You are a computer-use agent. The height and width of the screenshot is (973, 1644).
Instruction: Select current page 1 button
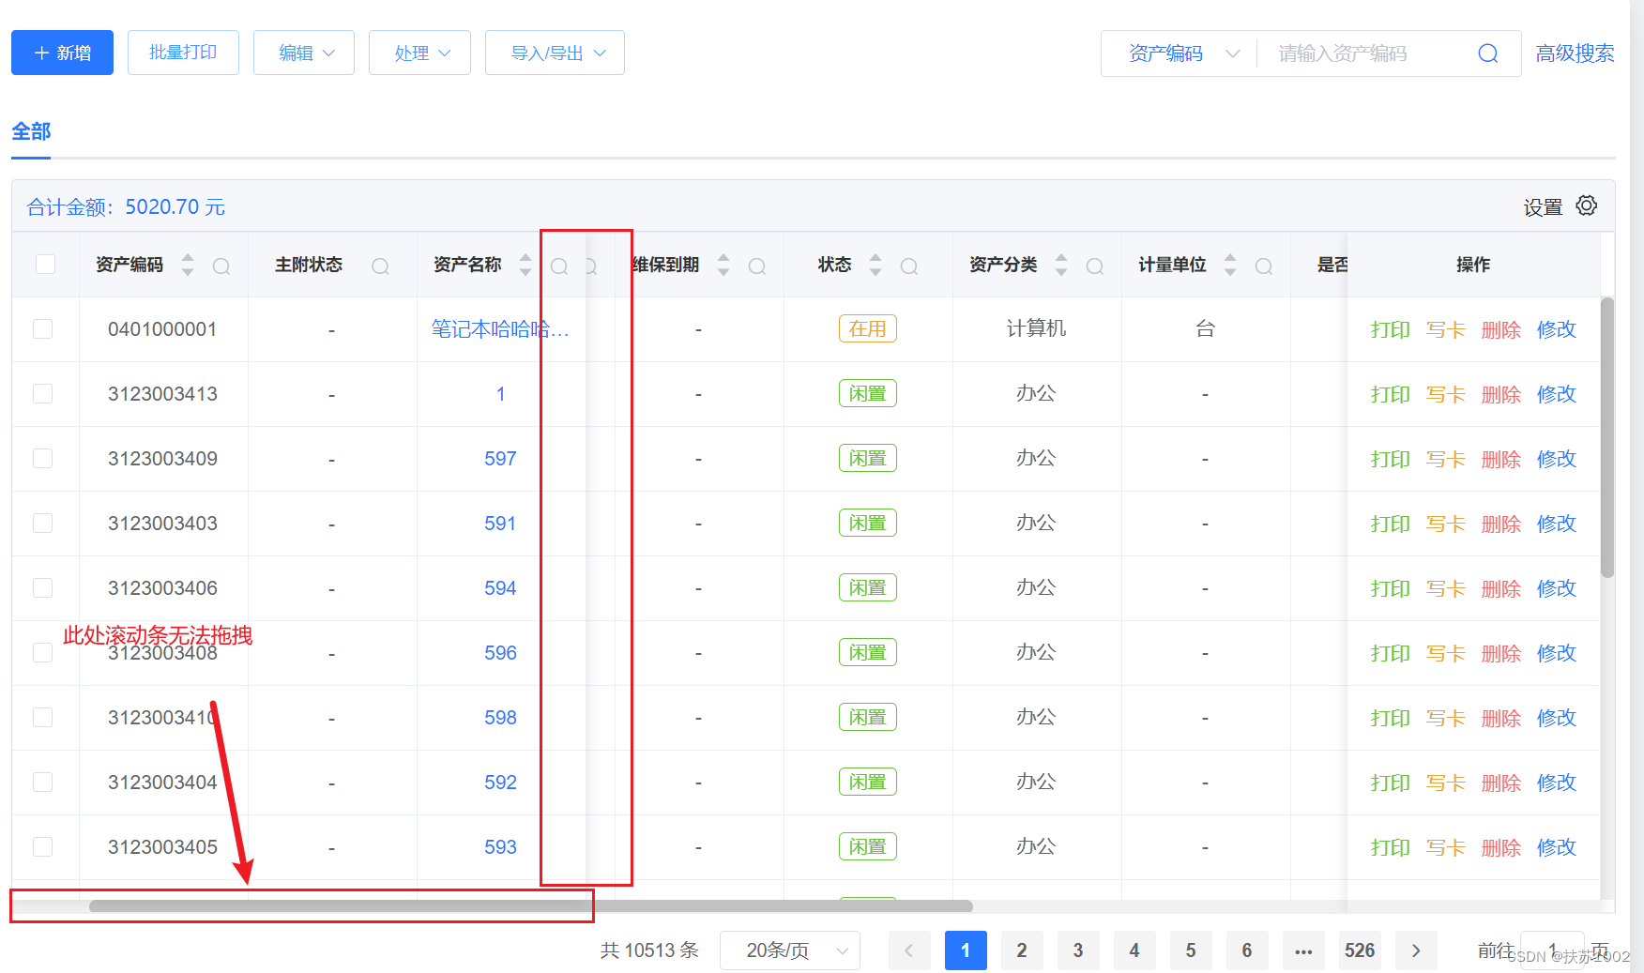coord(966,950)
